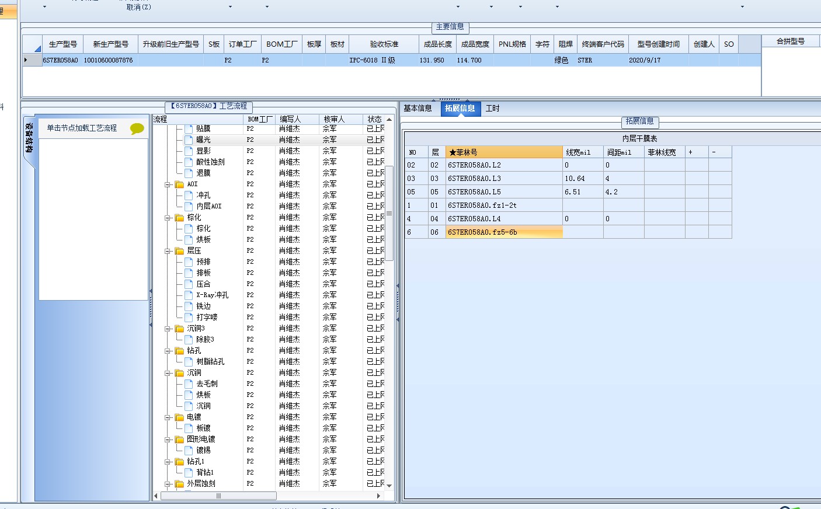The image size is (821, 509).
Task: Collapse the 电镀 tree node
Action: click(168, 417)
